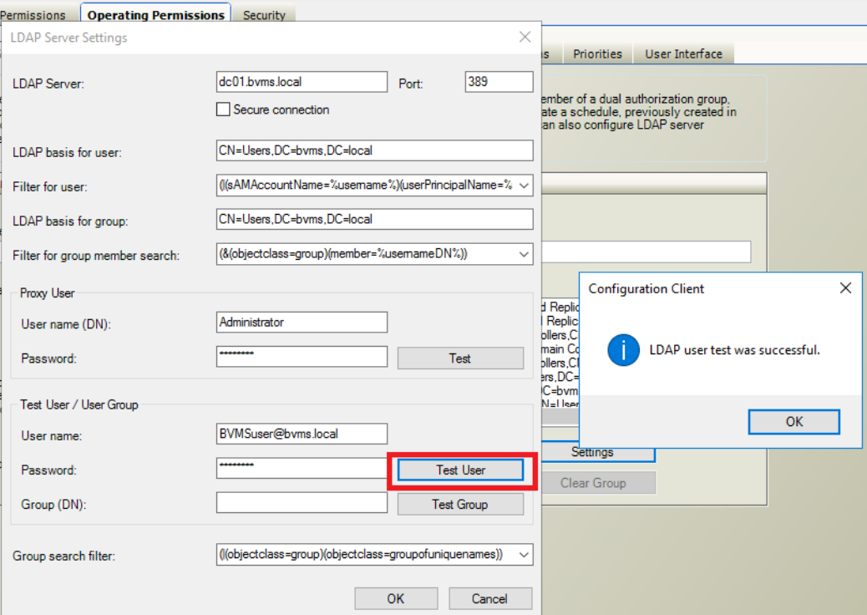Close the Configuration Client message box
Viewport: 867px width, 615px height.
pyautogui.click(x=845, y=288)
